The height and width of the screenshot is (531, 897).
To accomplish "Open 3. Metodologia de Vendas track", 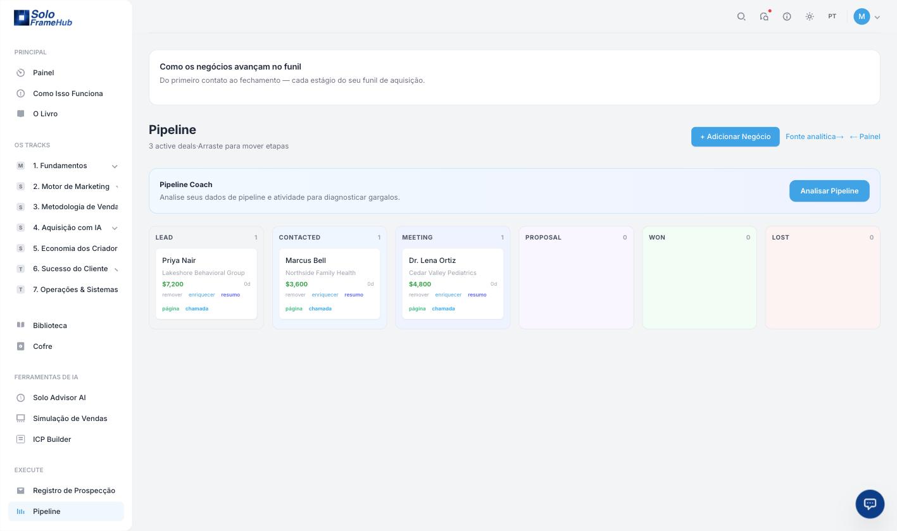I will [x=66, y=207].
